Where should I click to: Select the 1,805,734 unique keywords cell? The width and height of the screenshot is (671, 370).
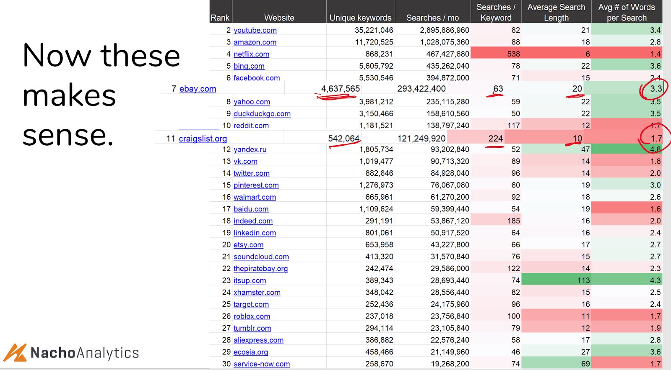pyautogui.click(x=361, y=149)
